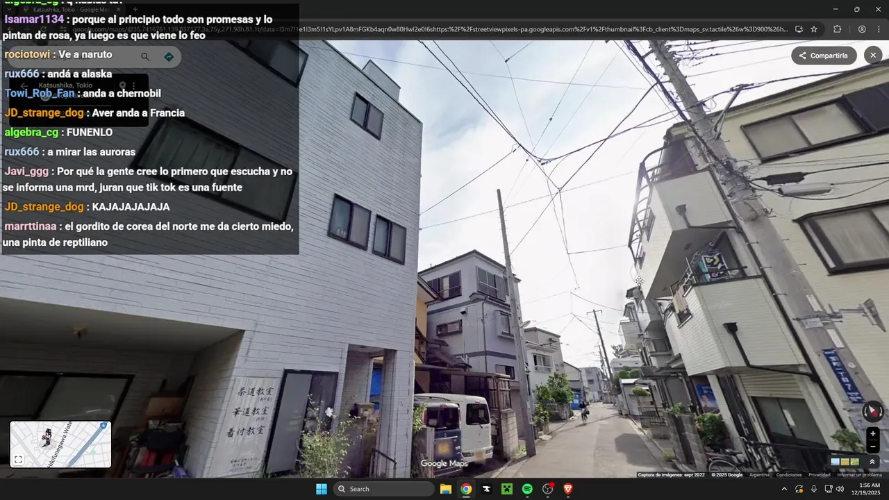Click the taskbar Search box
Viewport: 889px width, 500px height.
click(x=383, y=489)
